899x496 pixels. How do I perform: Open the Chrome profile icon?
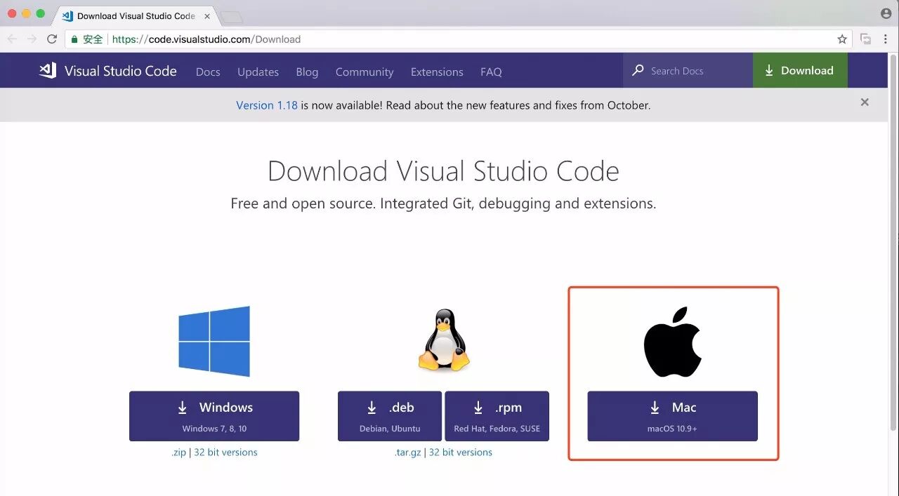(886, 13)
